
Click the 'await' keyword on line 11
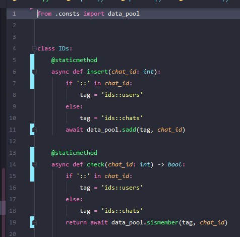(x=74, y=130)
